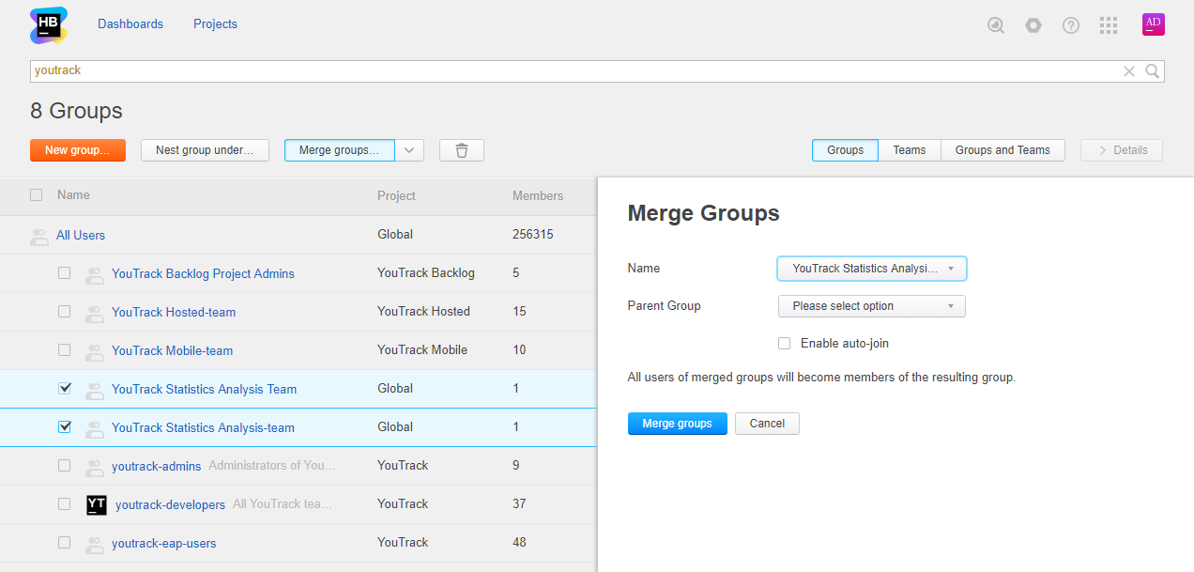The image size is (1194, 572).
Task: Open the Dashboards menu
Action: (130, 24)
